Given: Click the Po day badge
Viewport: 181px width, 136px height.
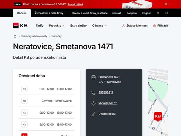Looking at the screenshot, I should [24, 89].
